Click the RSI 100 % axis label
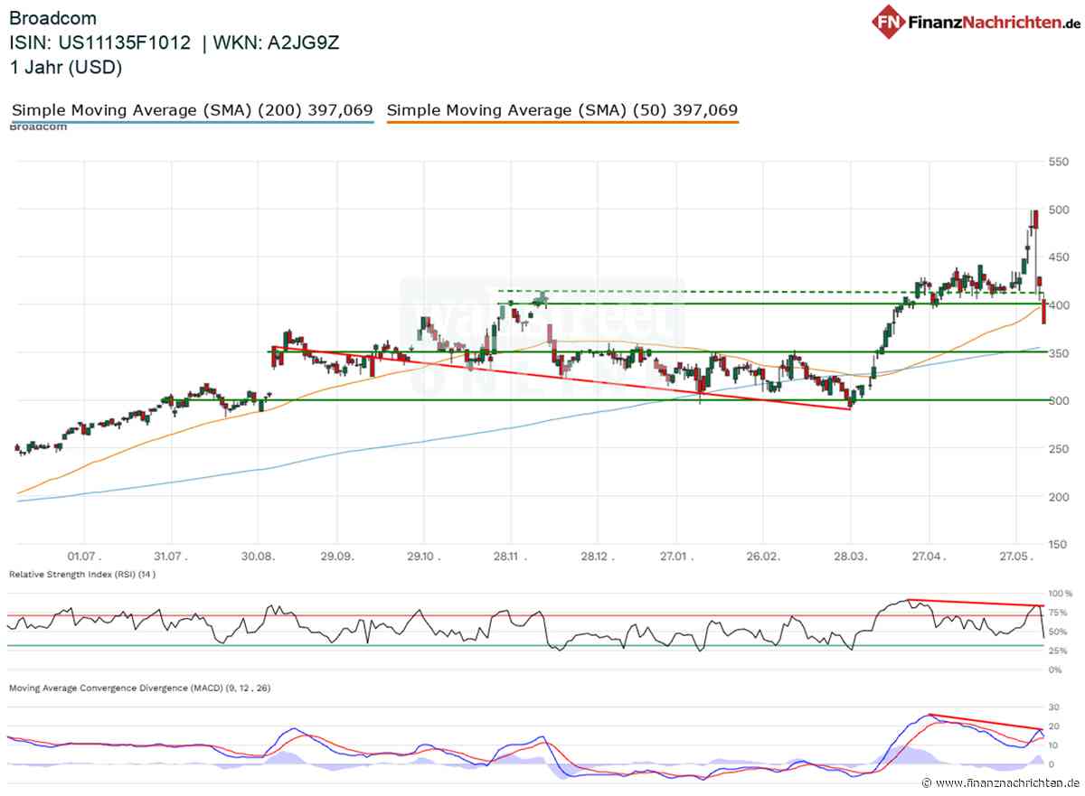The width and height of the screenshot is (1085, 796). [x=1060, y=594]
